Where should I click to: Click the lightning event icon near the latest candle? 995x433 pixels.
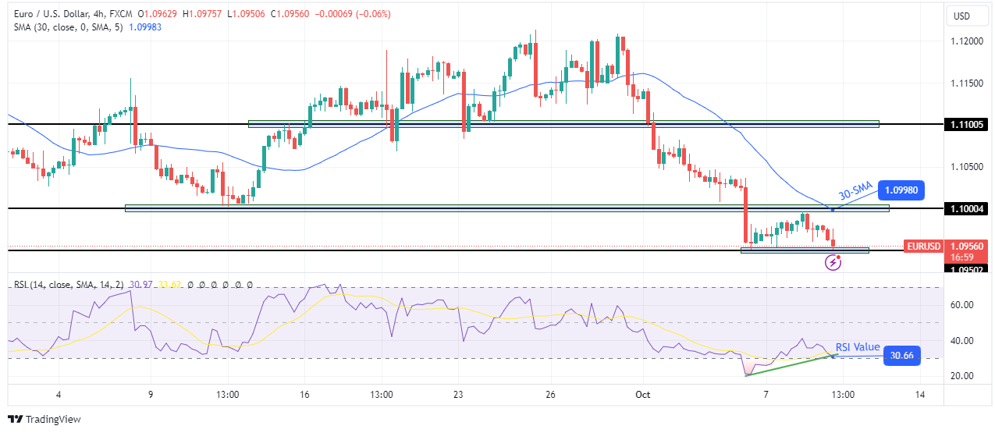coord(833,263)
